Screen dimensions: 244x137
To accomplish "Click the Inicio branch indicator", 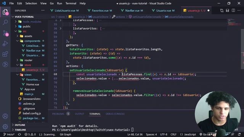I will point(9,134).
